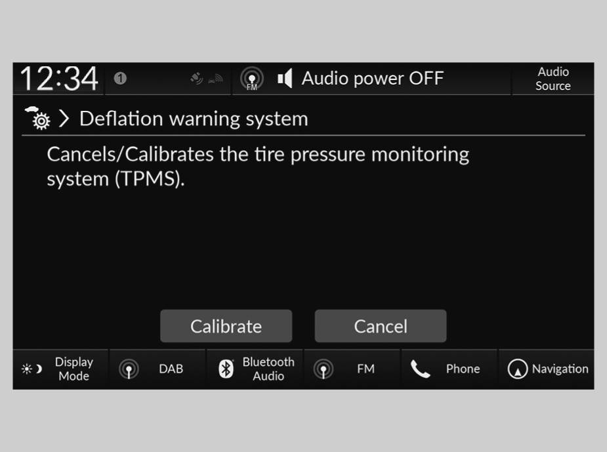Launch Navigation via the compass icon
Viewport: 607px width, 452px height.
518,369
